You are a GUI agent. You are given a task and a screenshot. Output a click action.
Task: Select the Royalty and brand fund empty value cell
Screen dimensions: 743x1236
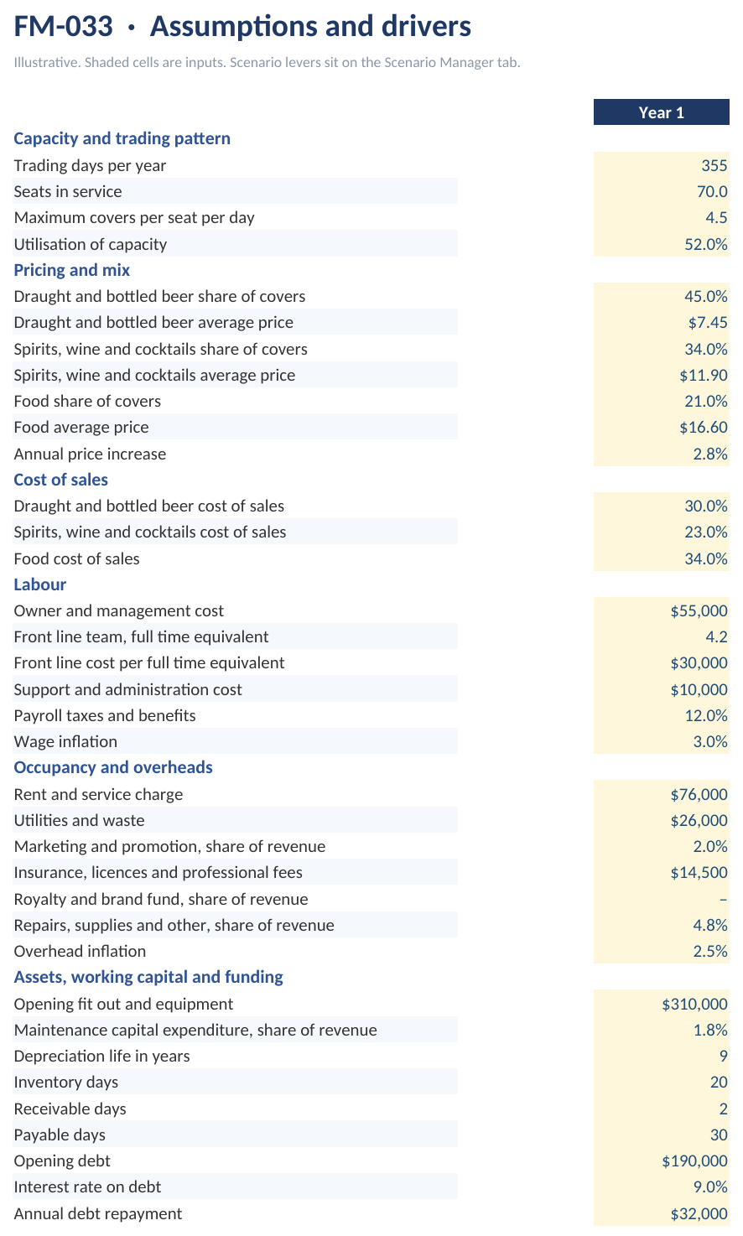tap(662, 899)
